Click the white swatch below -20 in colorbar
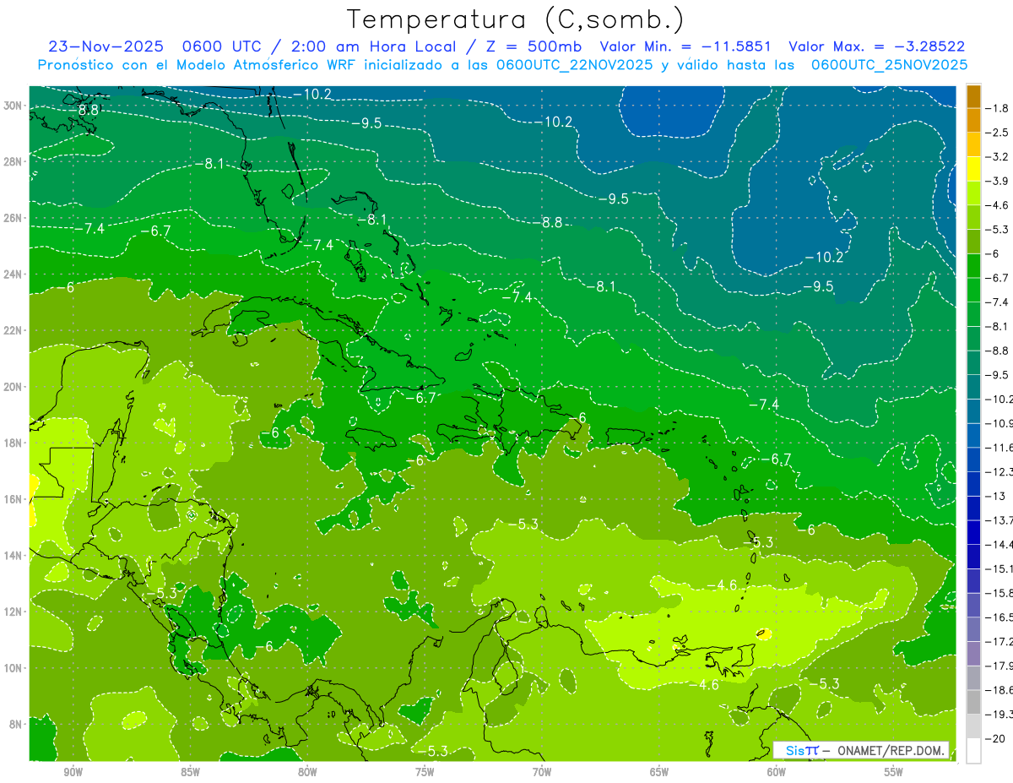 click(x=973, y=750)
